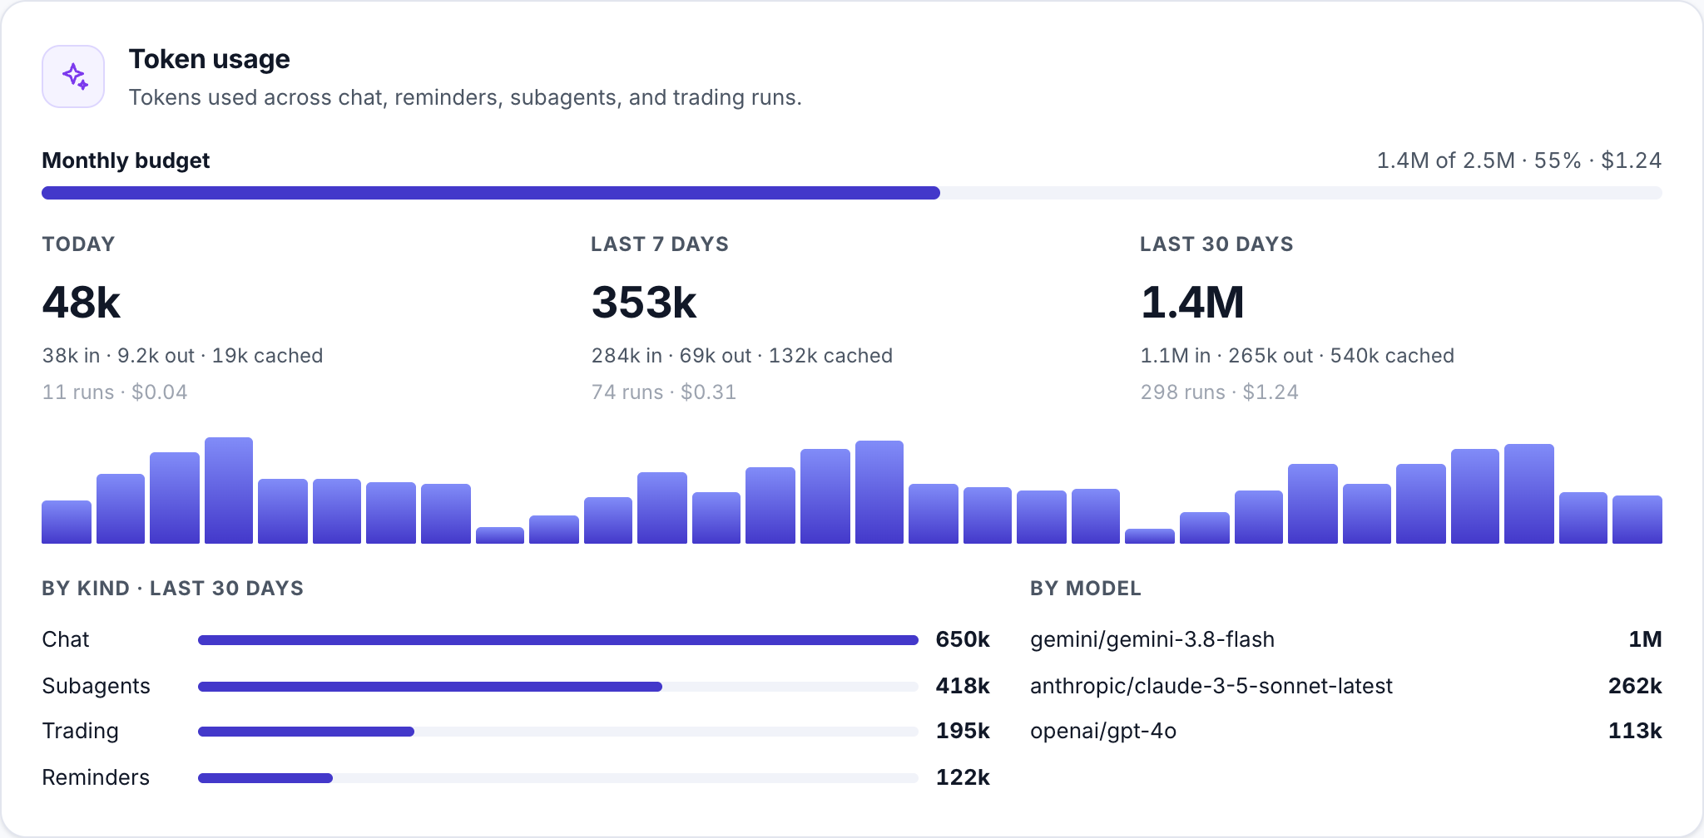Image resolution: width=1704 pixels, height=838 pixels.
Task: Click the "Subagents" kind label
Action: tap(96, 686)
